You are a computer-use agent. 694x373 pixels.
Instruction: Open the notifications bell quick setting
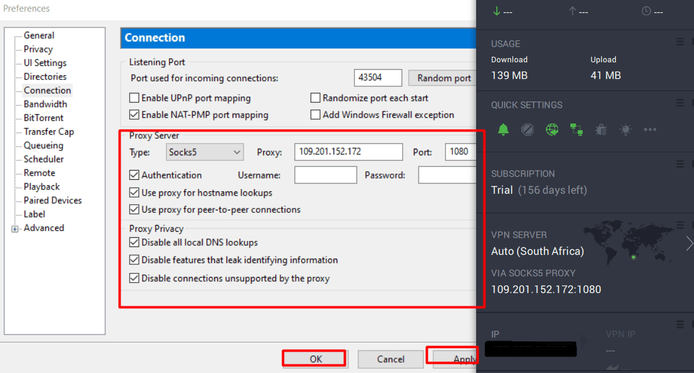[503, 129]
